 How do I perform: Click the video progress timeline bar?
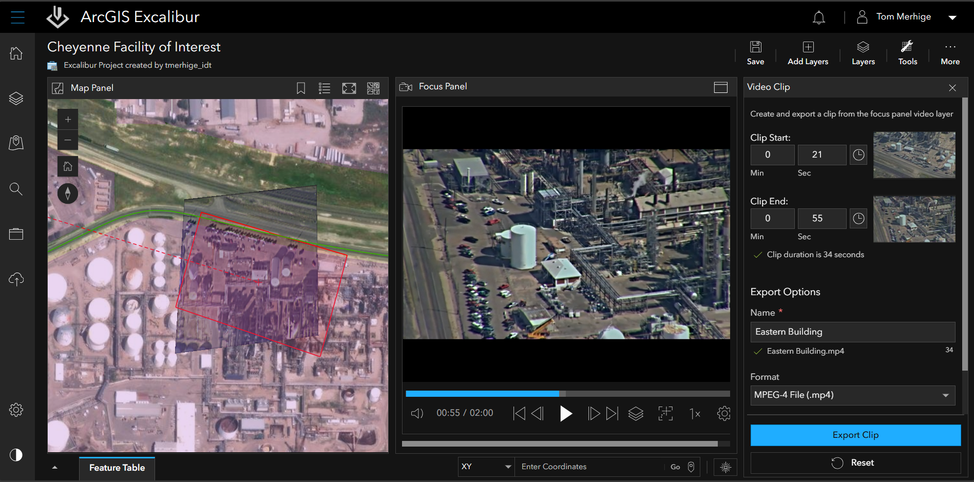[x=567, y=394]
